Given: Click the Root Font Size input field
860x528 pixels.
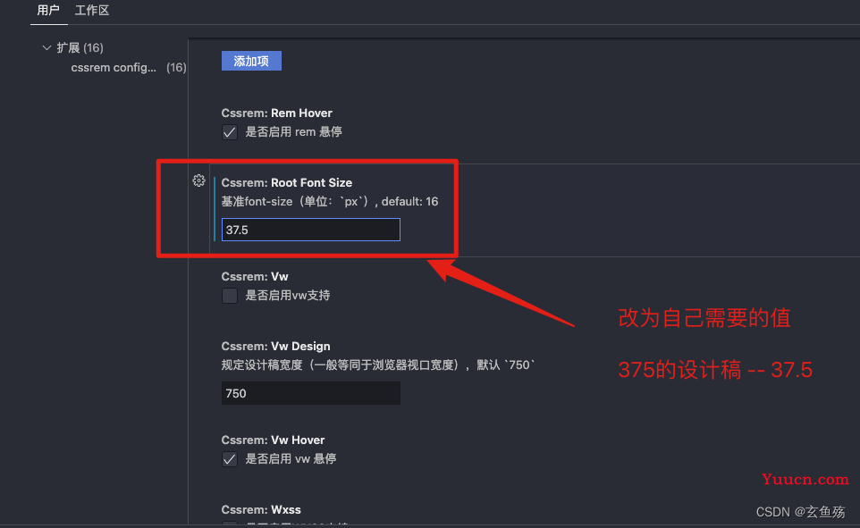Looking at the screenshot, I should 311,230.
